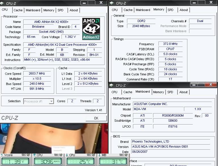Close the Mainboard CPU-Z window
Viewport: 218px width, 166px height.
click(211, 84)
